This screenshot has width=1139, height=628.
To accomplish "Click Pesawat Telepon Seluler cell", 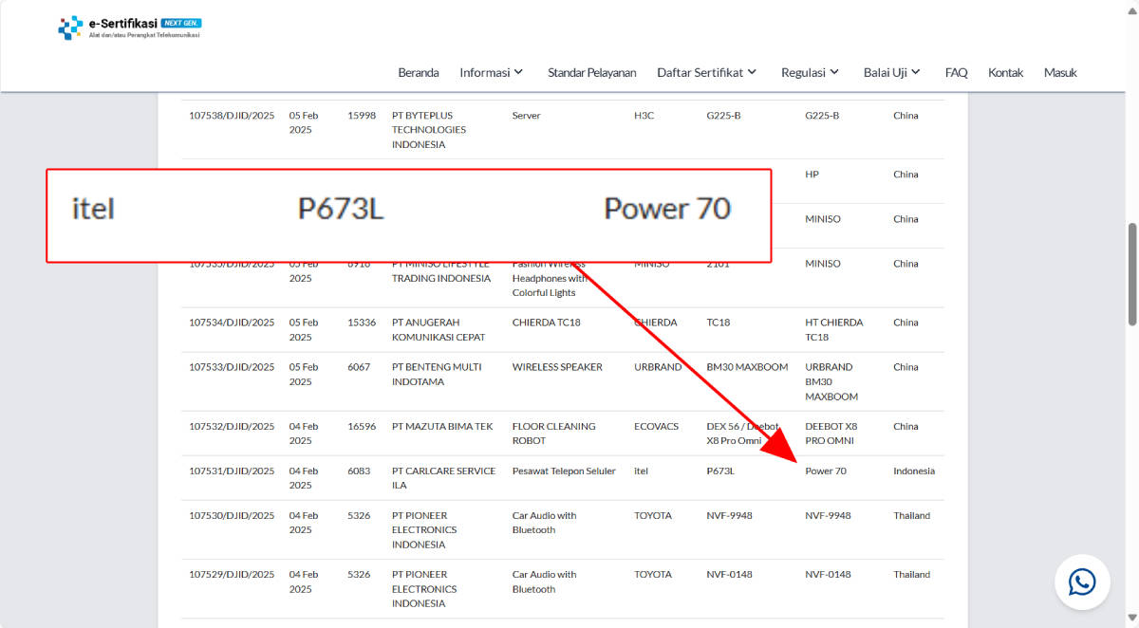I will point(564,471).
